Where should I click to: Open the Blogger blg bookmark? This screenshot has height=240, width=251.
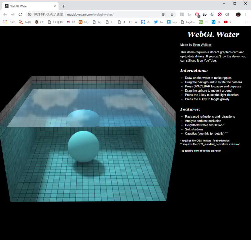(83, 22)
